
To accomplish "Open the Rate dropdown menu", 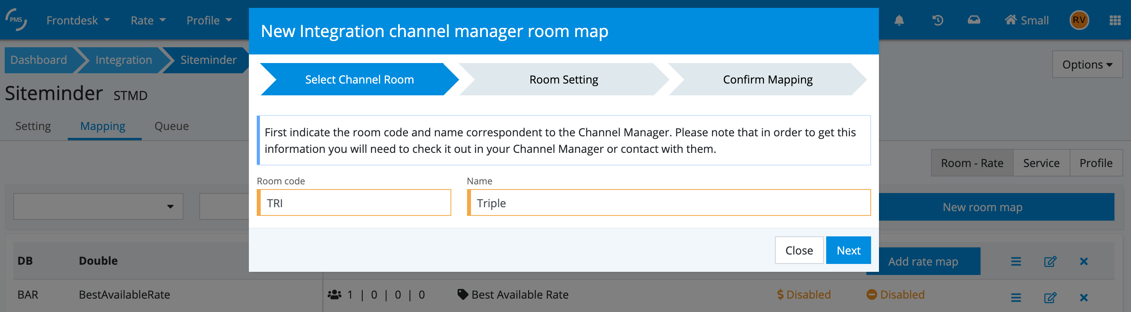I will point(148,20).
